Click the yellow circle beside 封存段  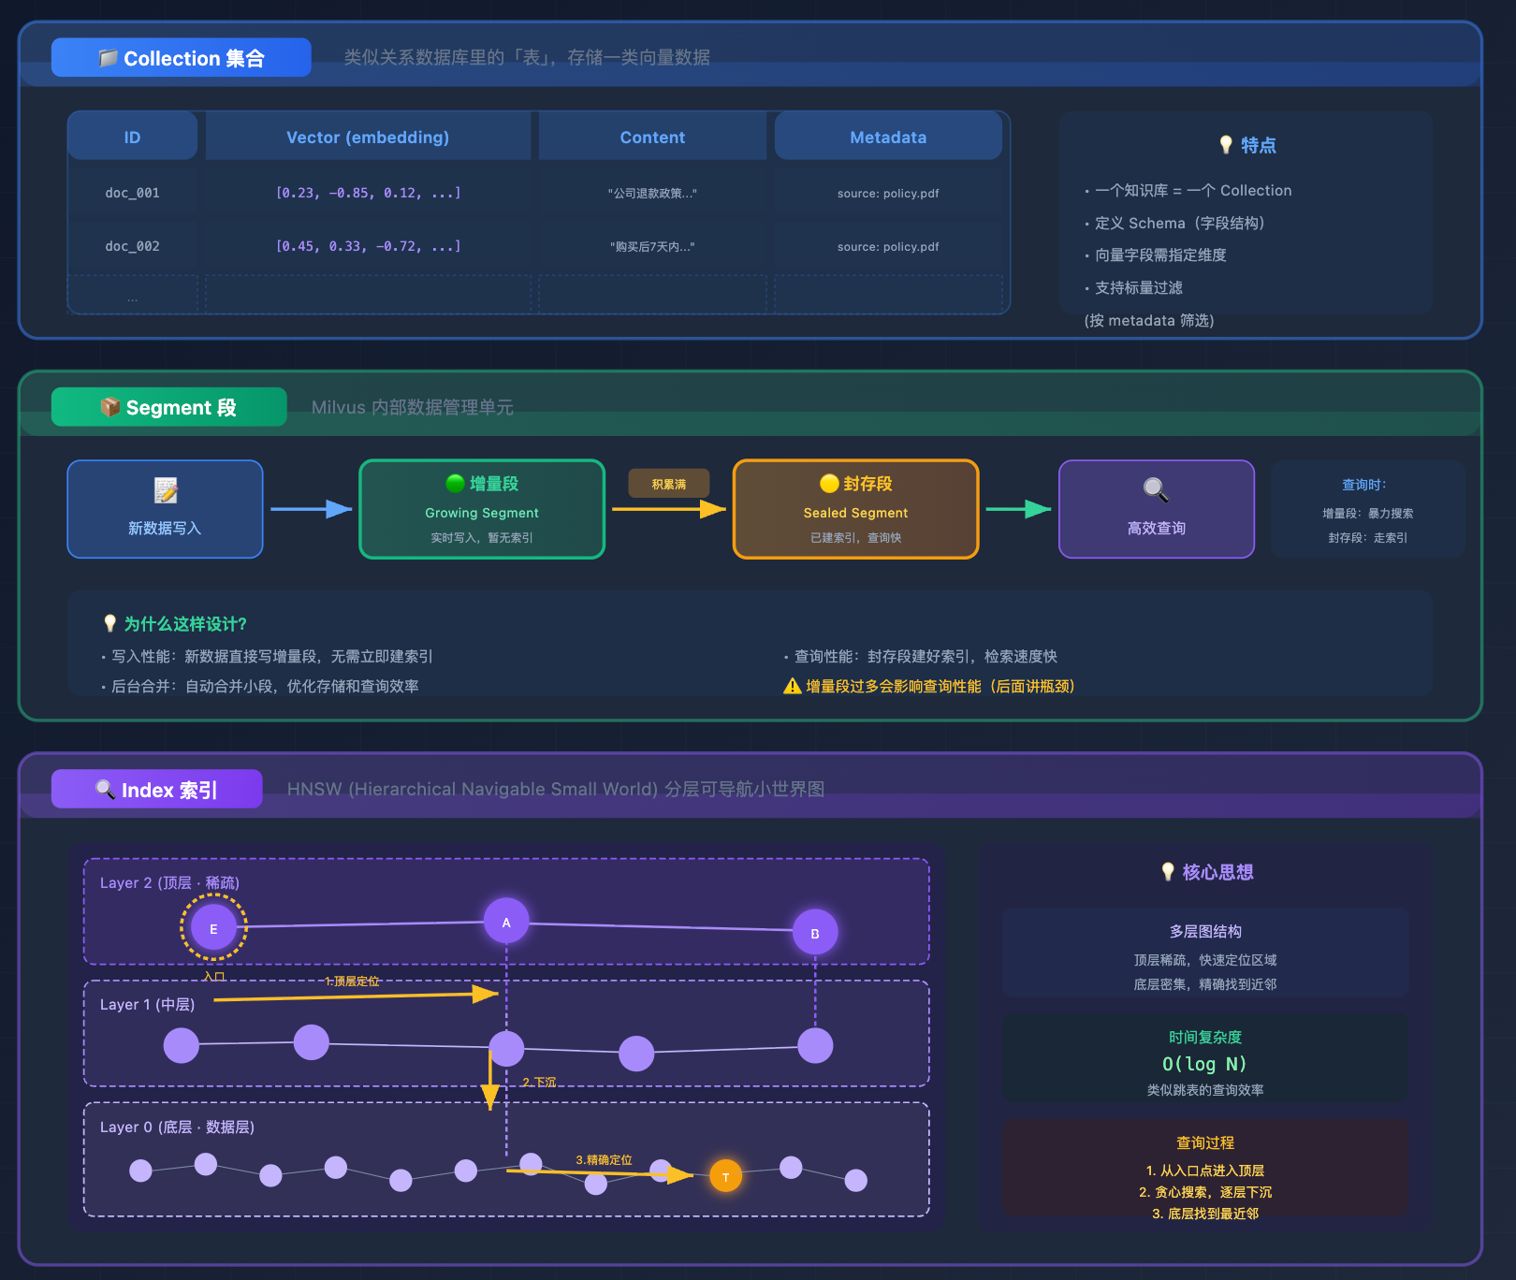click(829, 483)
